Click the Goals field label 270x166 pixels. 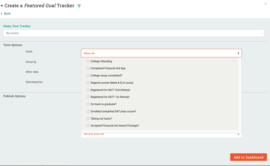coord(29,52)
